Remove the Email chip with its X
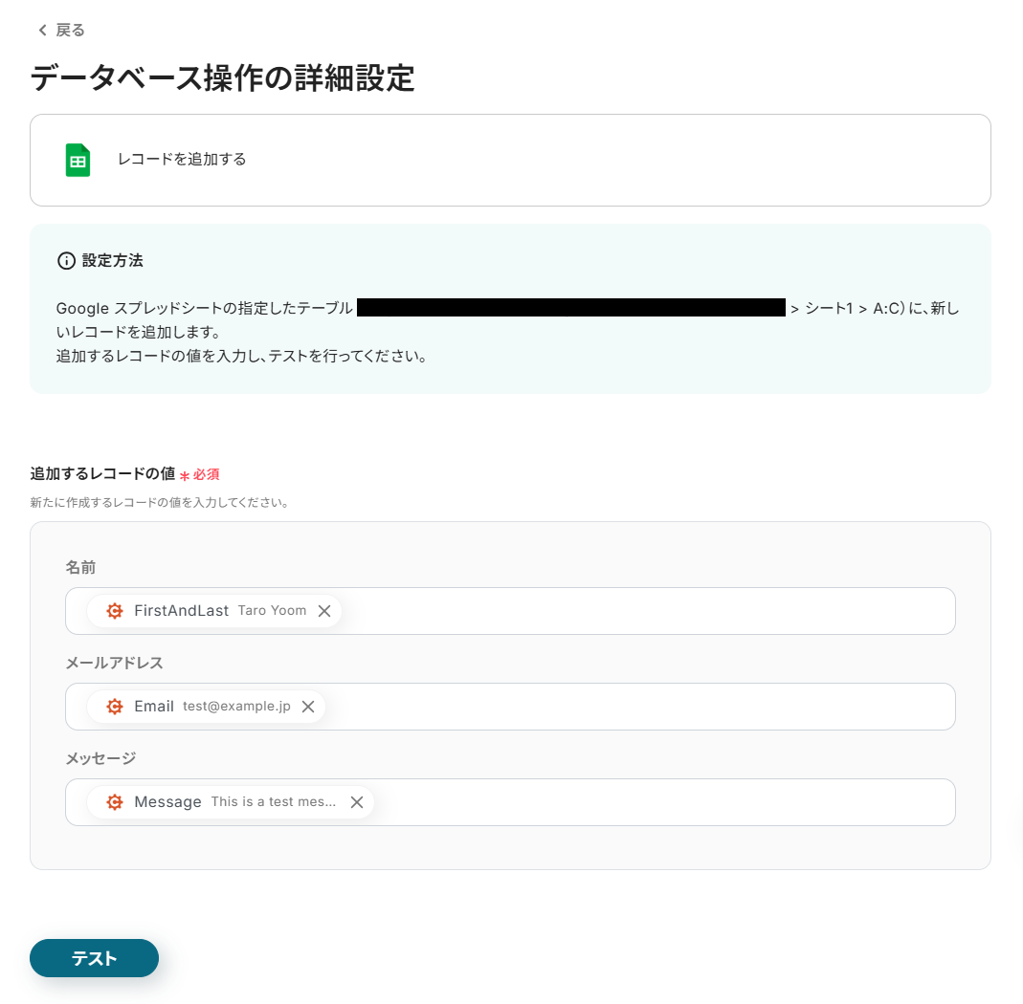This screenshot has width=1023, height=1004. 308,707
